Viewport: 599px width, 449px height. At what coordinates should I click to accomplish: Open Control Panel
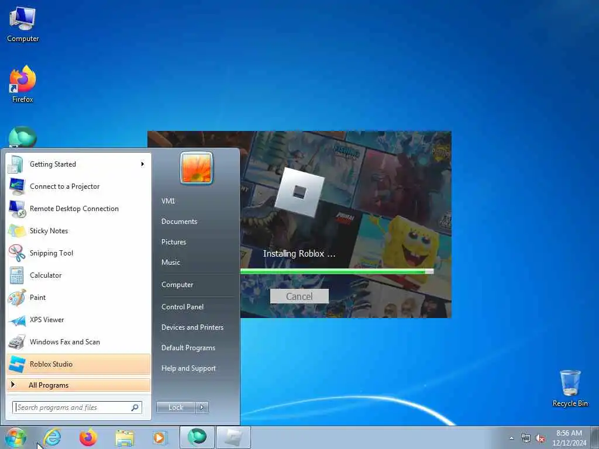tap(183, 307)
